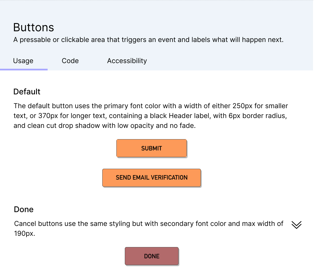The image size is (315, 280).
Task: Click the SEND EMAIL VERIFICATION button
Action: pos(152,178)
